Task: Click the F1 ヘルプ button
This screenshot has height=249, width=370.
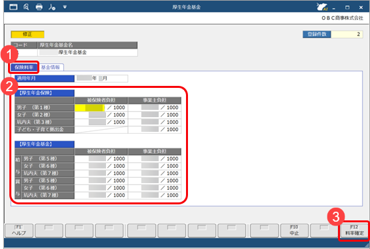Action: tap(19, 230)
